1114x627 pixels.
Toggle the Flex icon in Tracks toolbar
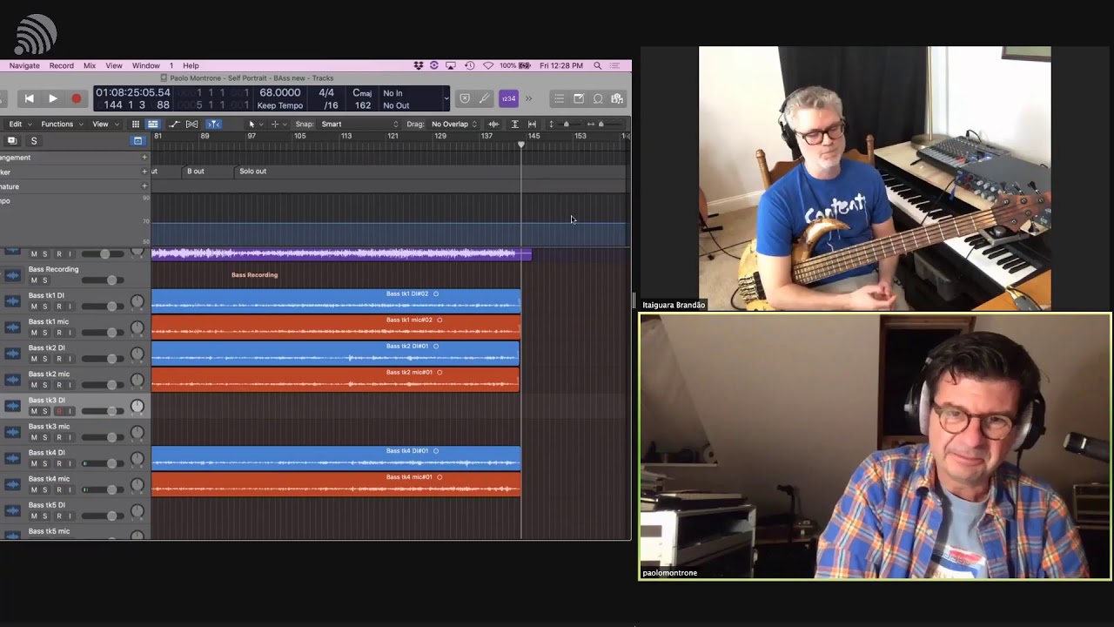pos(192,124)
